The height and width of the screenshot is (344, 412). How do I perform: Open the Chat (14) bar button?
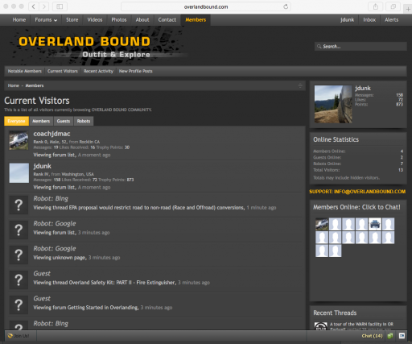pos(372,336)
